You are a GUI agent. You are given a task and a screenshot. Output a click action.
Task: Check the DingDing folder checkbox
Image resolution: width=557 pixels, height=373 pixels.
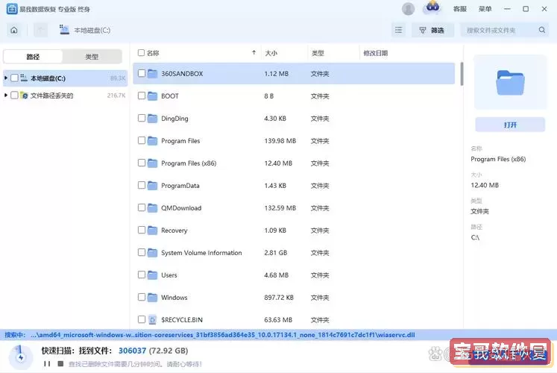pos(142,118)
